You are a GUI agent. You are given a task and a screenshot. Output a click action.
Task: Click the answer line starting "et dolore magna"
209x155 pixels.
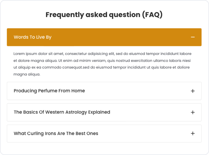[x=102, y=61]
